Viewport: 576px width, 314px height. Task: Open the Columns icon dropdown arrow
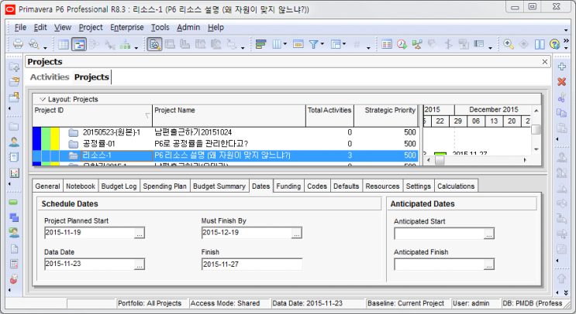click(x=285, y=44)
